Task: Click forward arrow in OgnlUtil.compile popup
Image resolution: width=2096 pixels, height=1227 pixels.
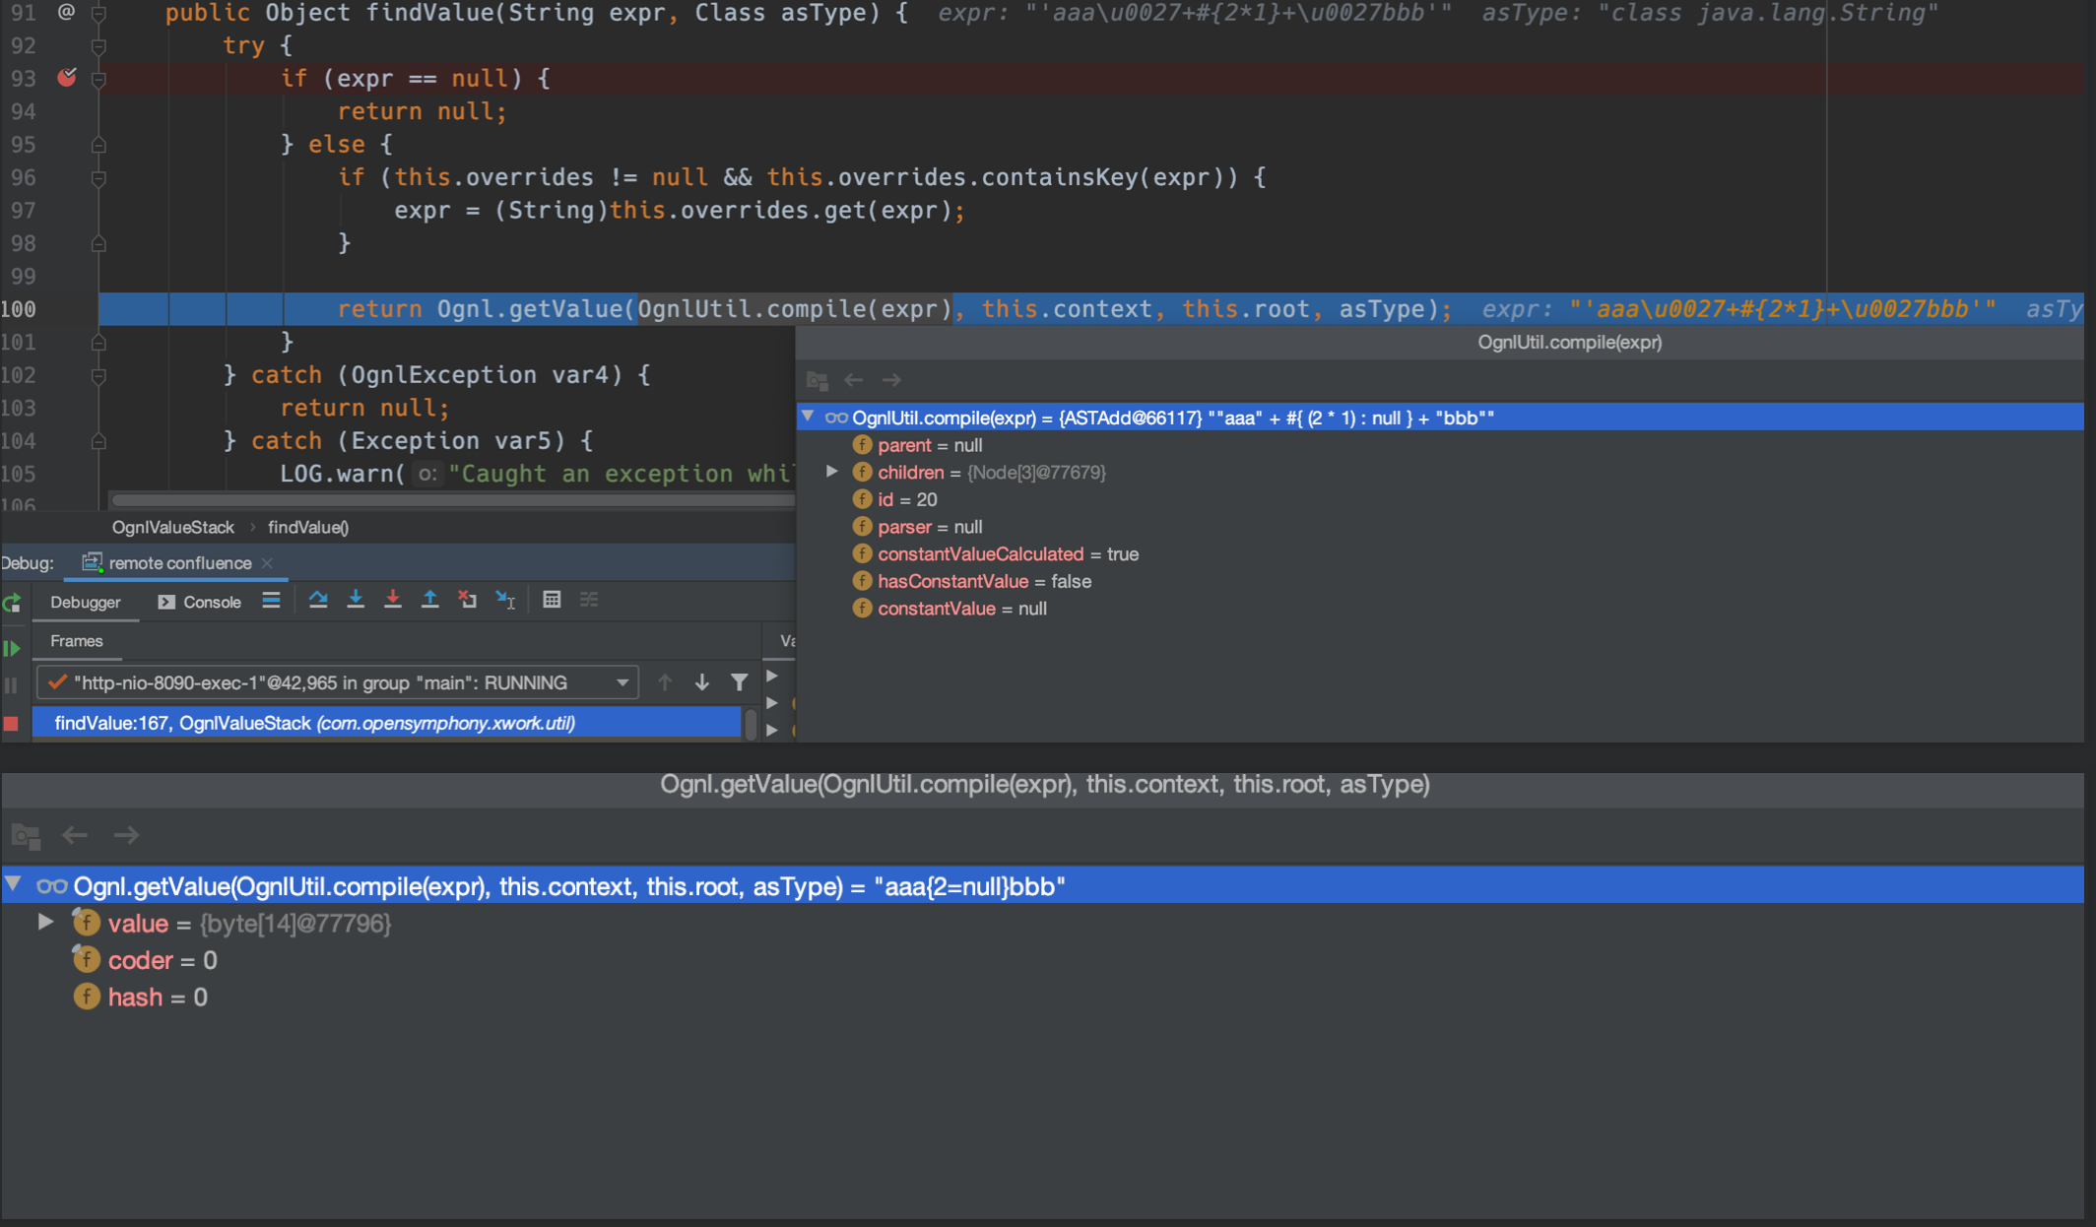Action: coord(891,380)
